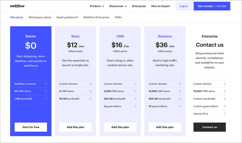Click info icon next to Enterprise Uptime SLAs

click(225, 114)
